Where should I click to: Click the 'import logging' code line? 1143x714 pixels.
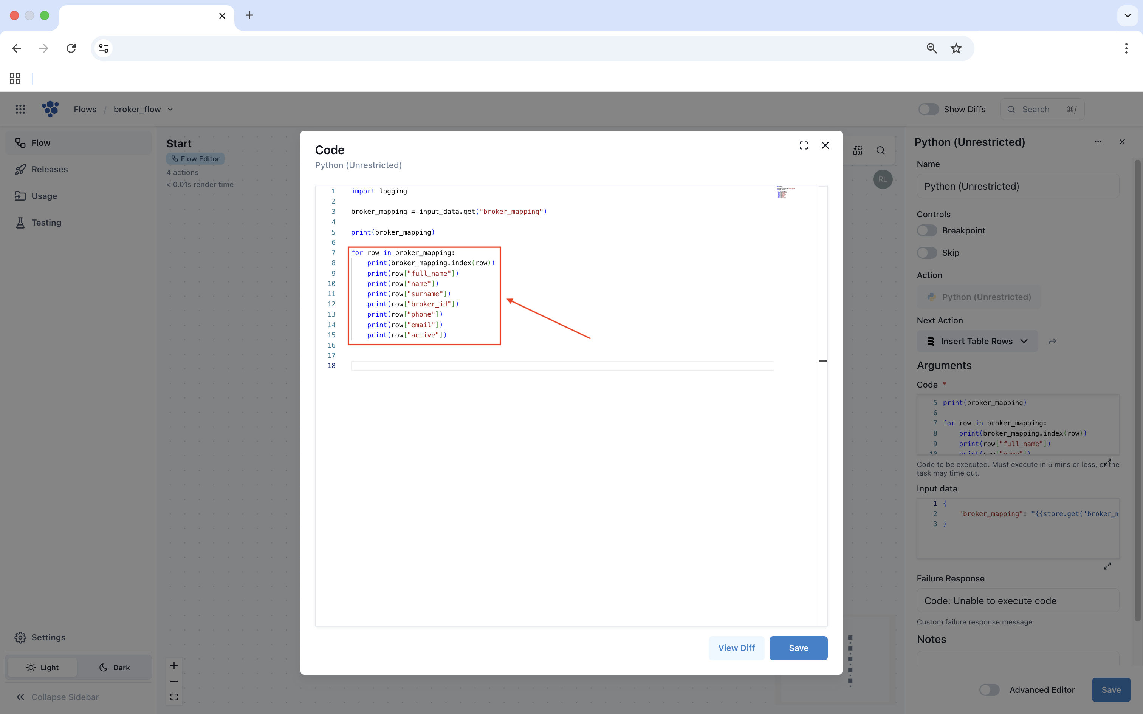(379, 191)
